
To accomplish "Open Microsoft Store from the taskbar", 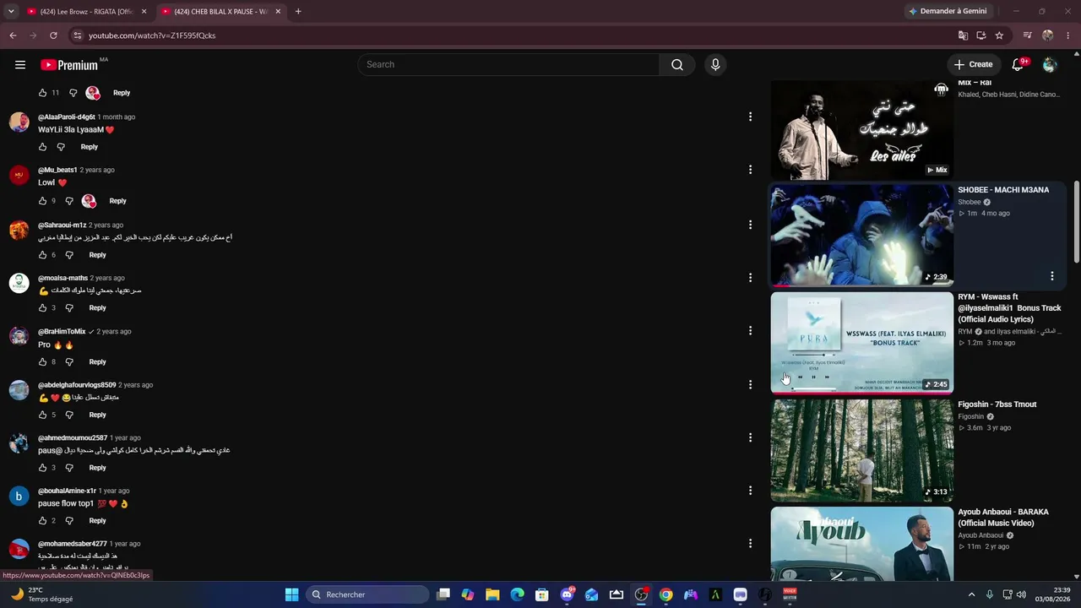I will point(542,594).
